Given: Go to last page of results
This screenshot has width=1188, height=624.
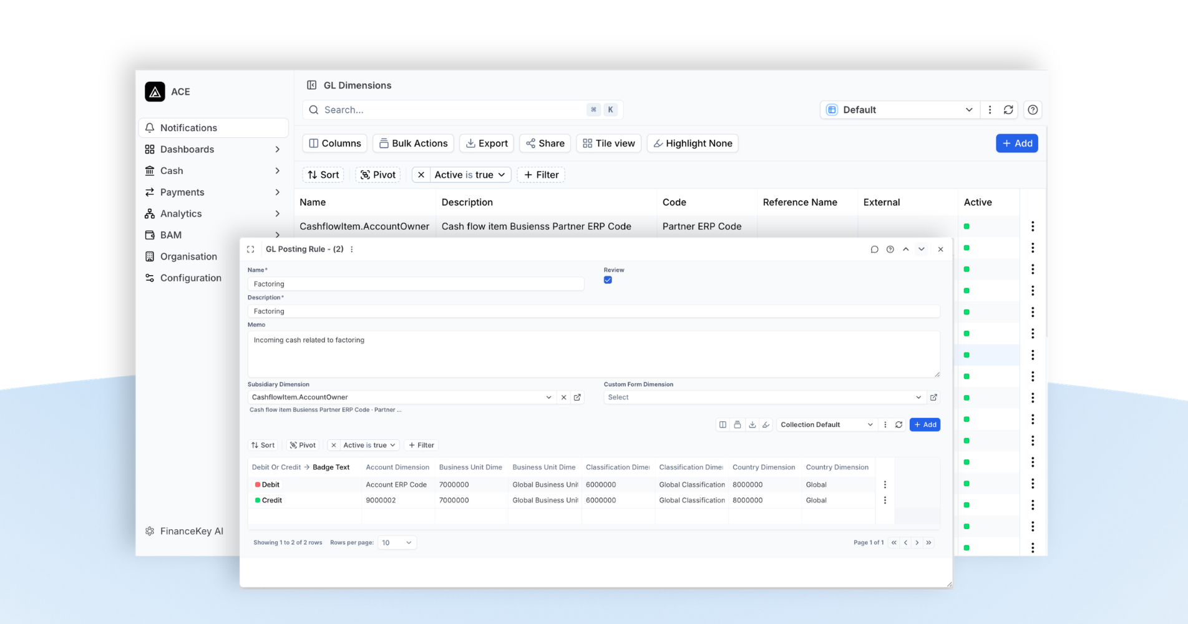Looking at the screenshot, I should [x=929, y=543].
